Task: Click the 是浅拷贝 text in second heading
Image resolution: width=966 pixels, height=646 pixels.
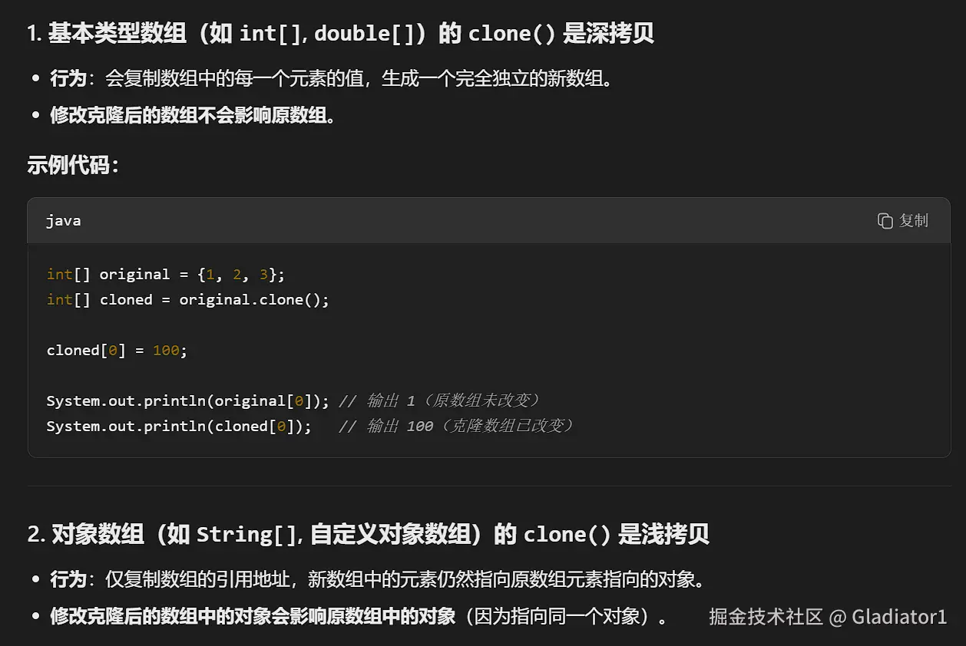Action: click(x=663, y=535)
